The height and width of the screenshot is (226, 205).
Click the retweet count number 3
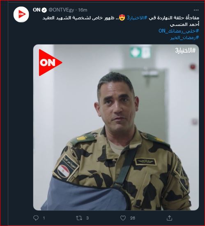88,218
